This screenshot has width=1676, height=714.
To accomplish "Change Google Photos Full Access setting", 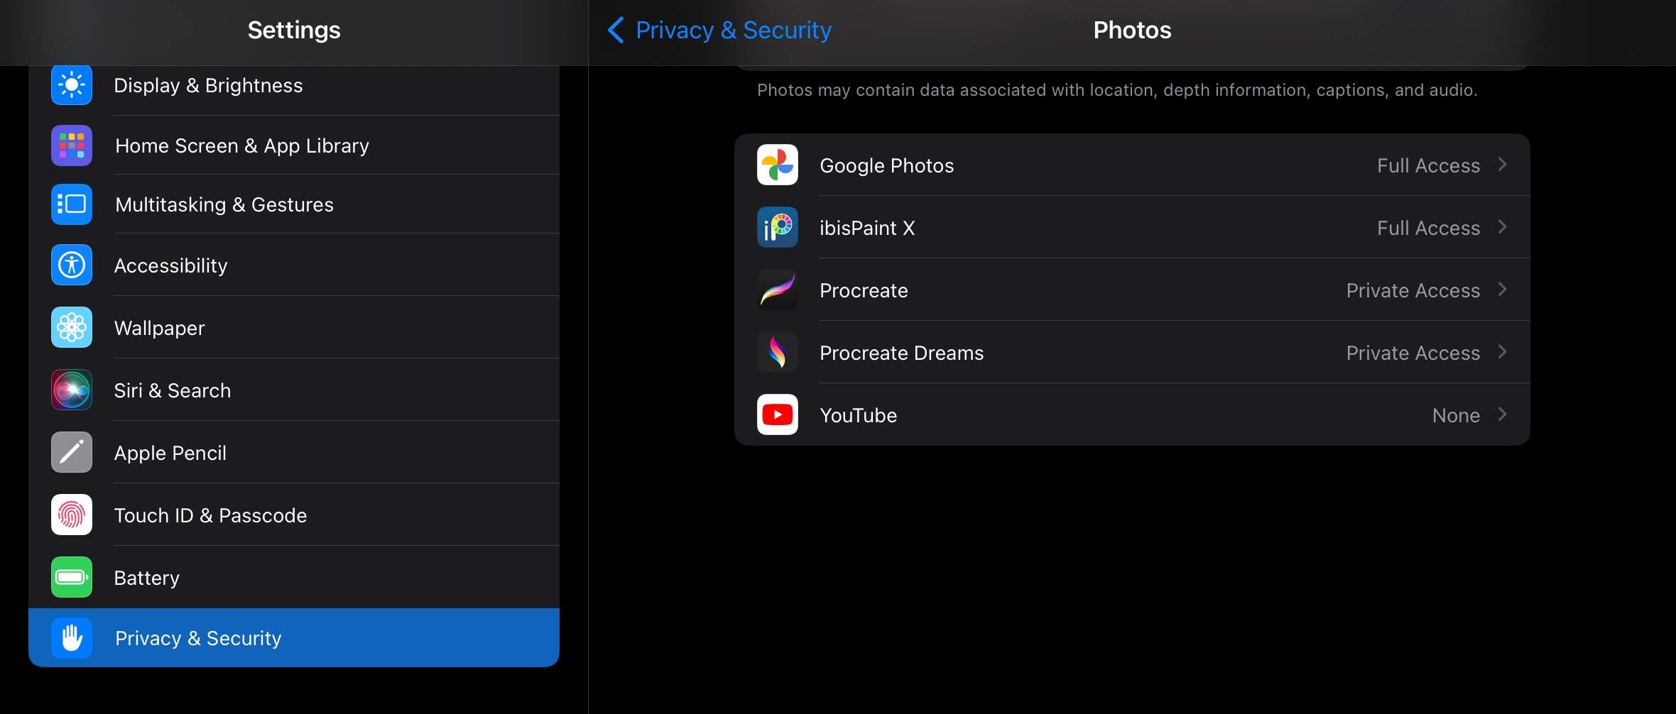I will click(1428, 165).
